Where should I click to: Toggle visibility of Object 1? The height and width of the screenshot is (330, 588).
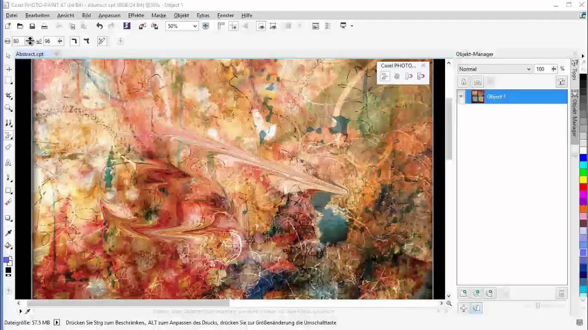point(461,97)
